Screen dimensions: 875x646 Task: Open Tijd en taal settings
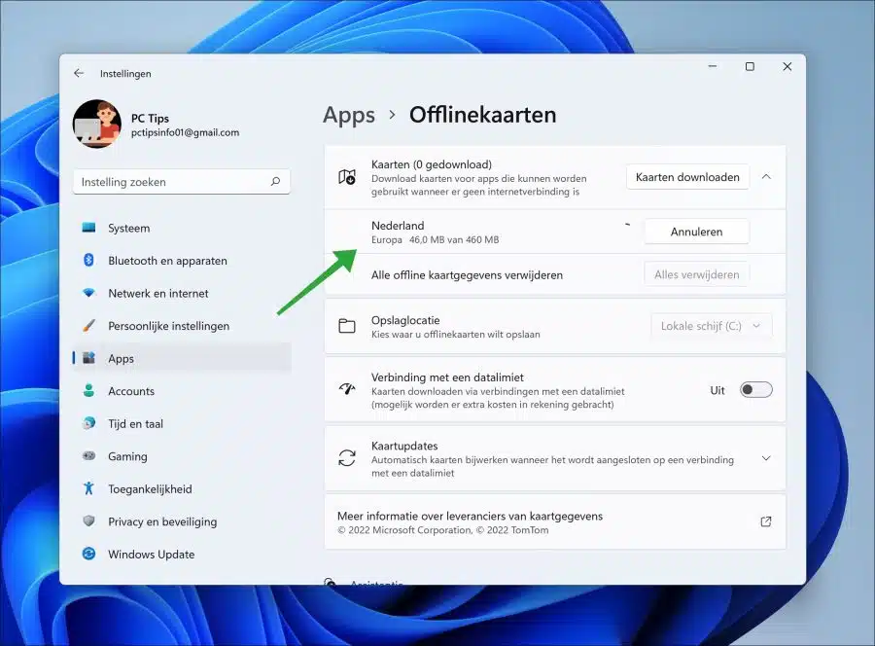tap(182, 424)
